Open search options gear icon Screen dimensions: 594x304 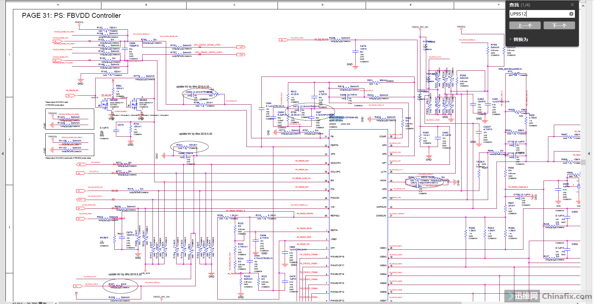[571, 14]
